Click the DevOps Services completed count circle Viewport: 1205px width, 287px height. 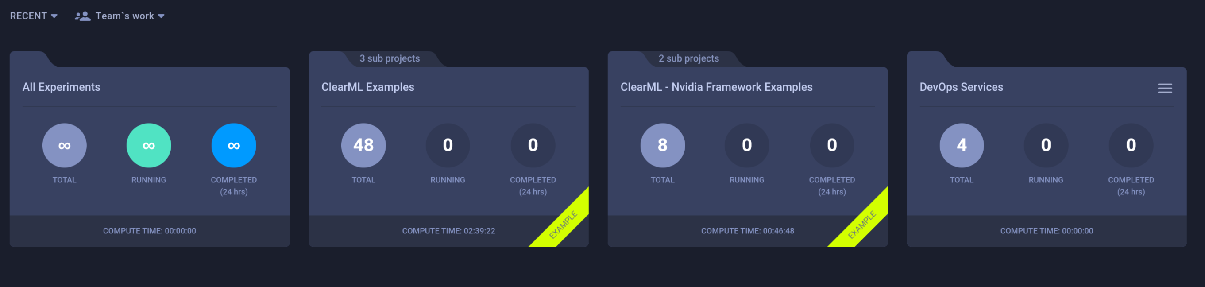click(x=1131, y=146)
